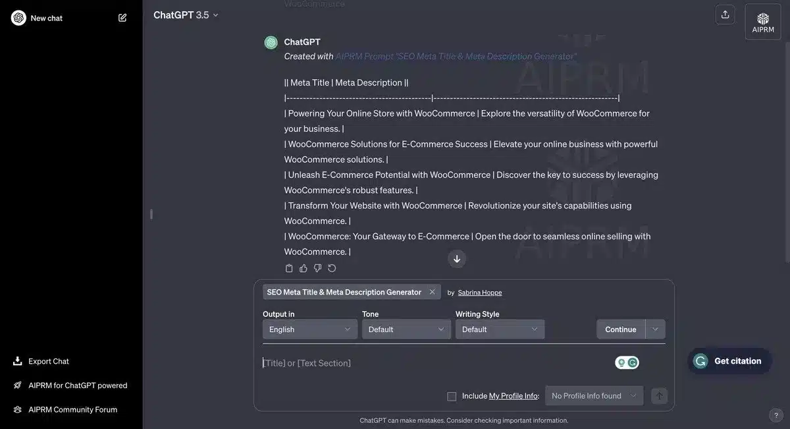
Task: Click the ChatGPT logo in sidebar
Action: 18,18
